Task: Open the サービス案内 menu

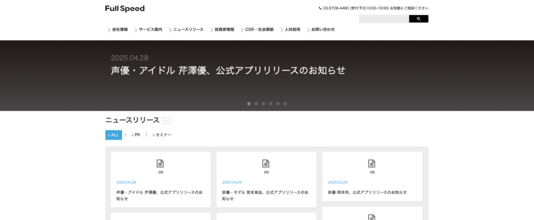Action: point(151,30)
